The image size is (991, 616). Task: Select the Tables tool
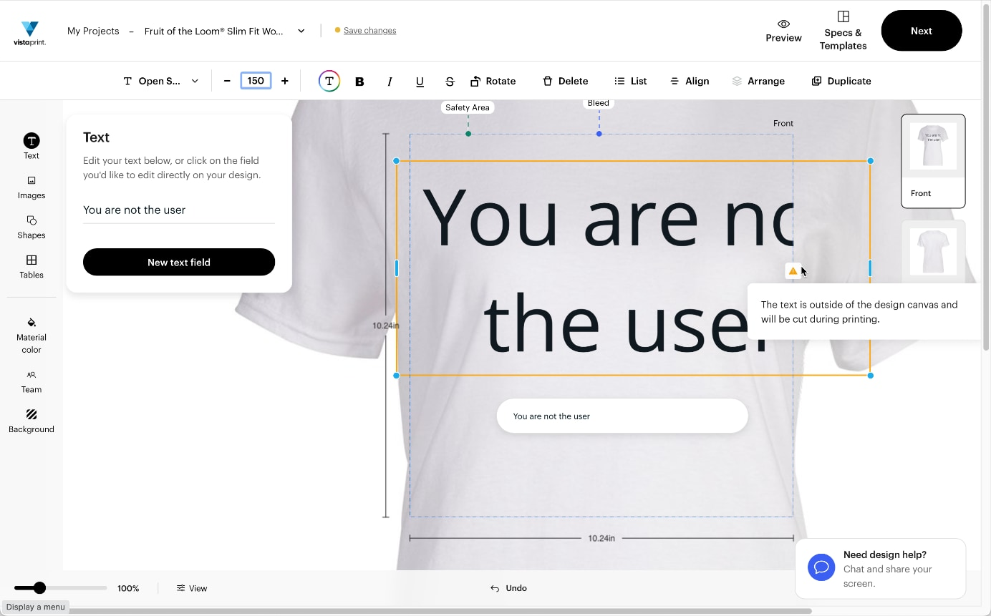pos(32,267)
